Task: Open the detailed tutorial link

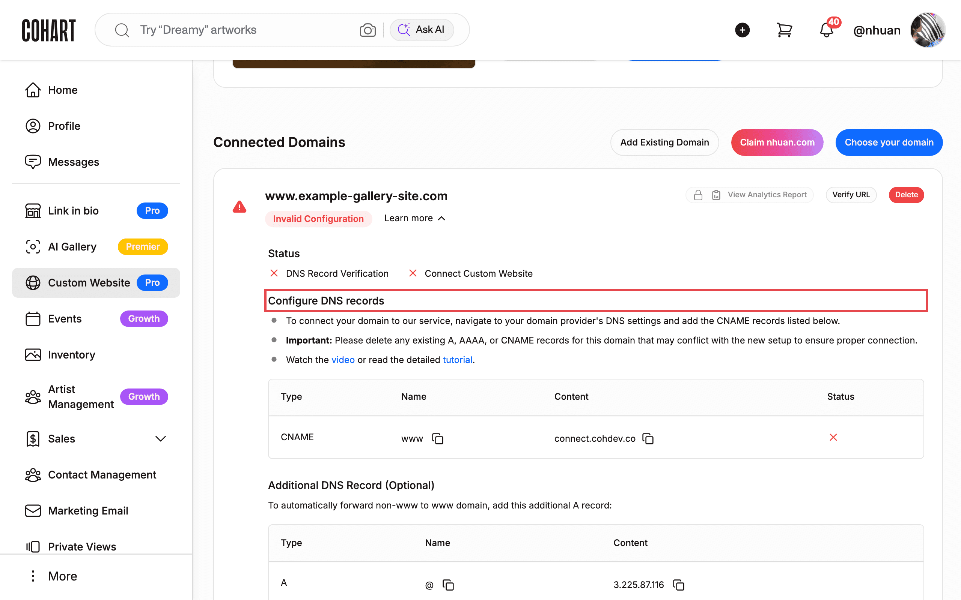Action: coord(458,360)
